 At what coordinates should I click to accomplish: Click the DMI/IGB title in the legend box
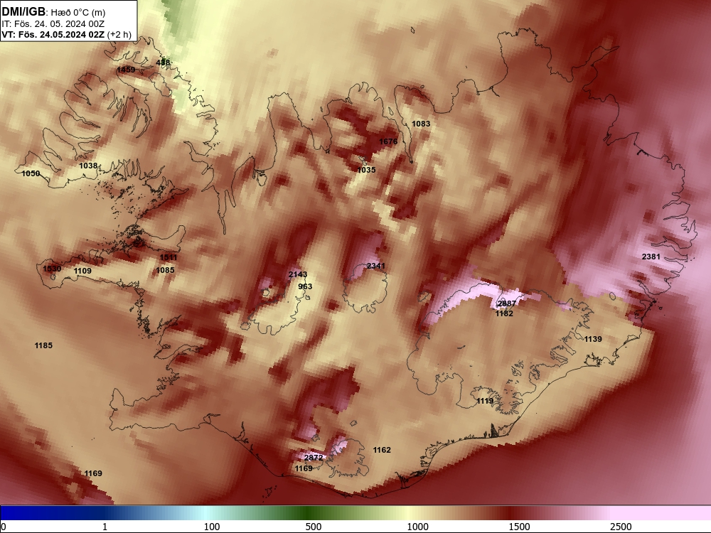point(23,12)
